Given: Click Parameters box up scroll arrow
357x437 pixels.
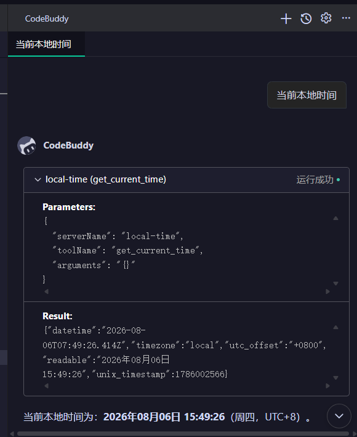Looking at the screenshot, I should [335, 218].
